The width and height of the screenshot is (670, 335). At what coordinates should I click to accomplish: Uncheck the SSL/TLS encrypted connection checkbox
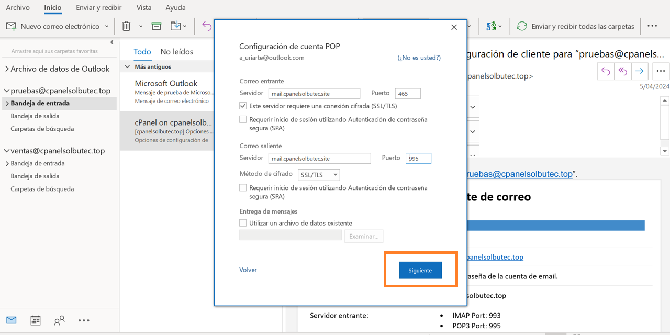(x=243, y=106)
